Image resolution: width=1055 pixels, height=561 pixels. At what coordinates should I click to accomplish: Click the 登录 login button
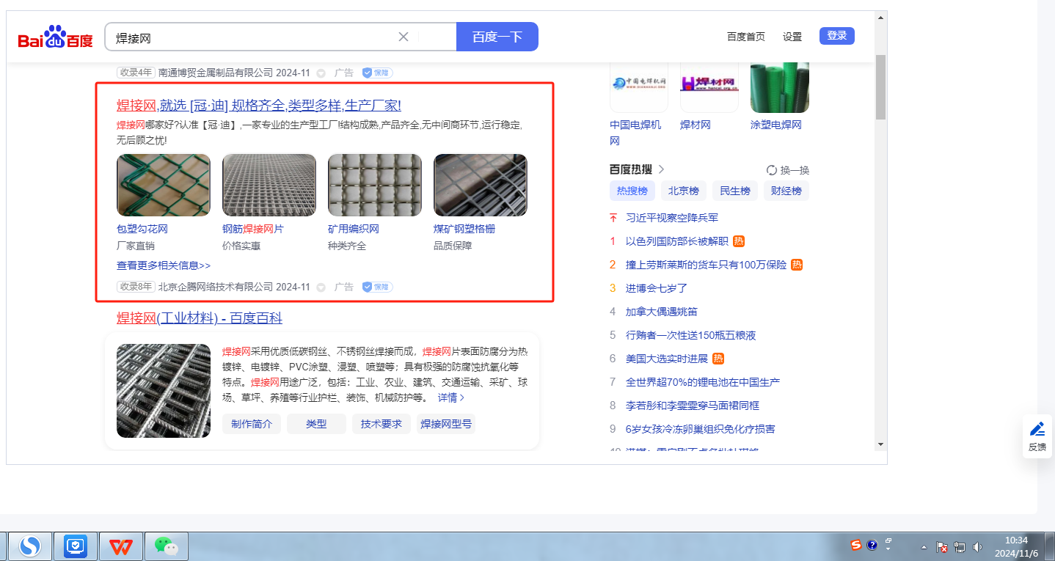(x=837, y=36)
